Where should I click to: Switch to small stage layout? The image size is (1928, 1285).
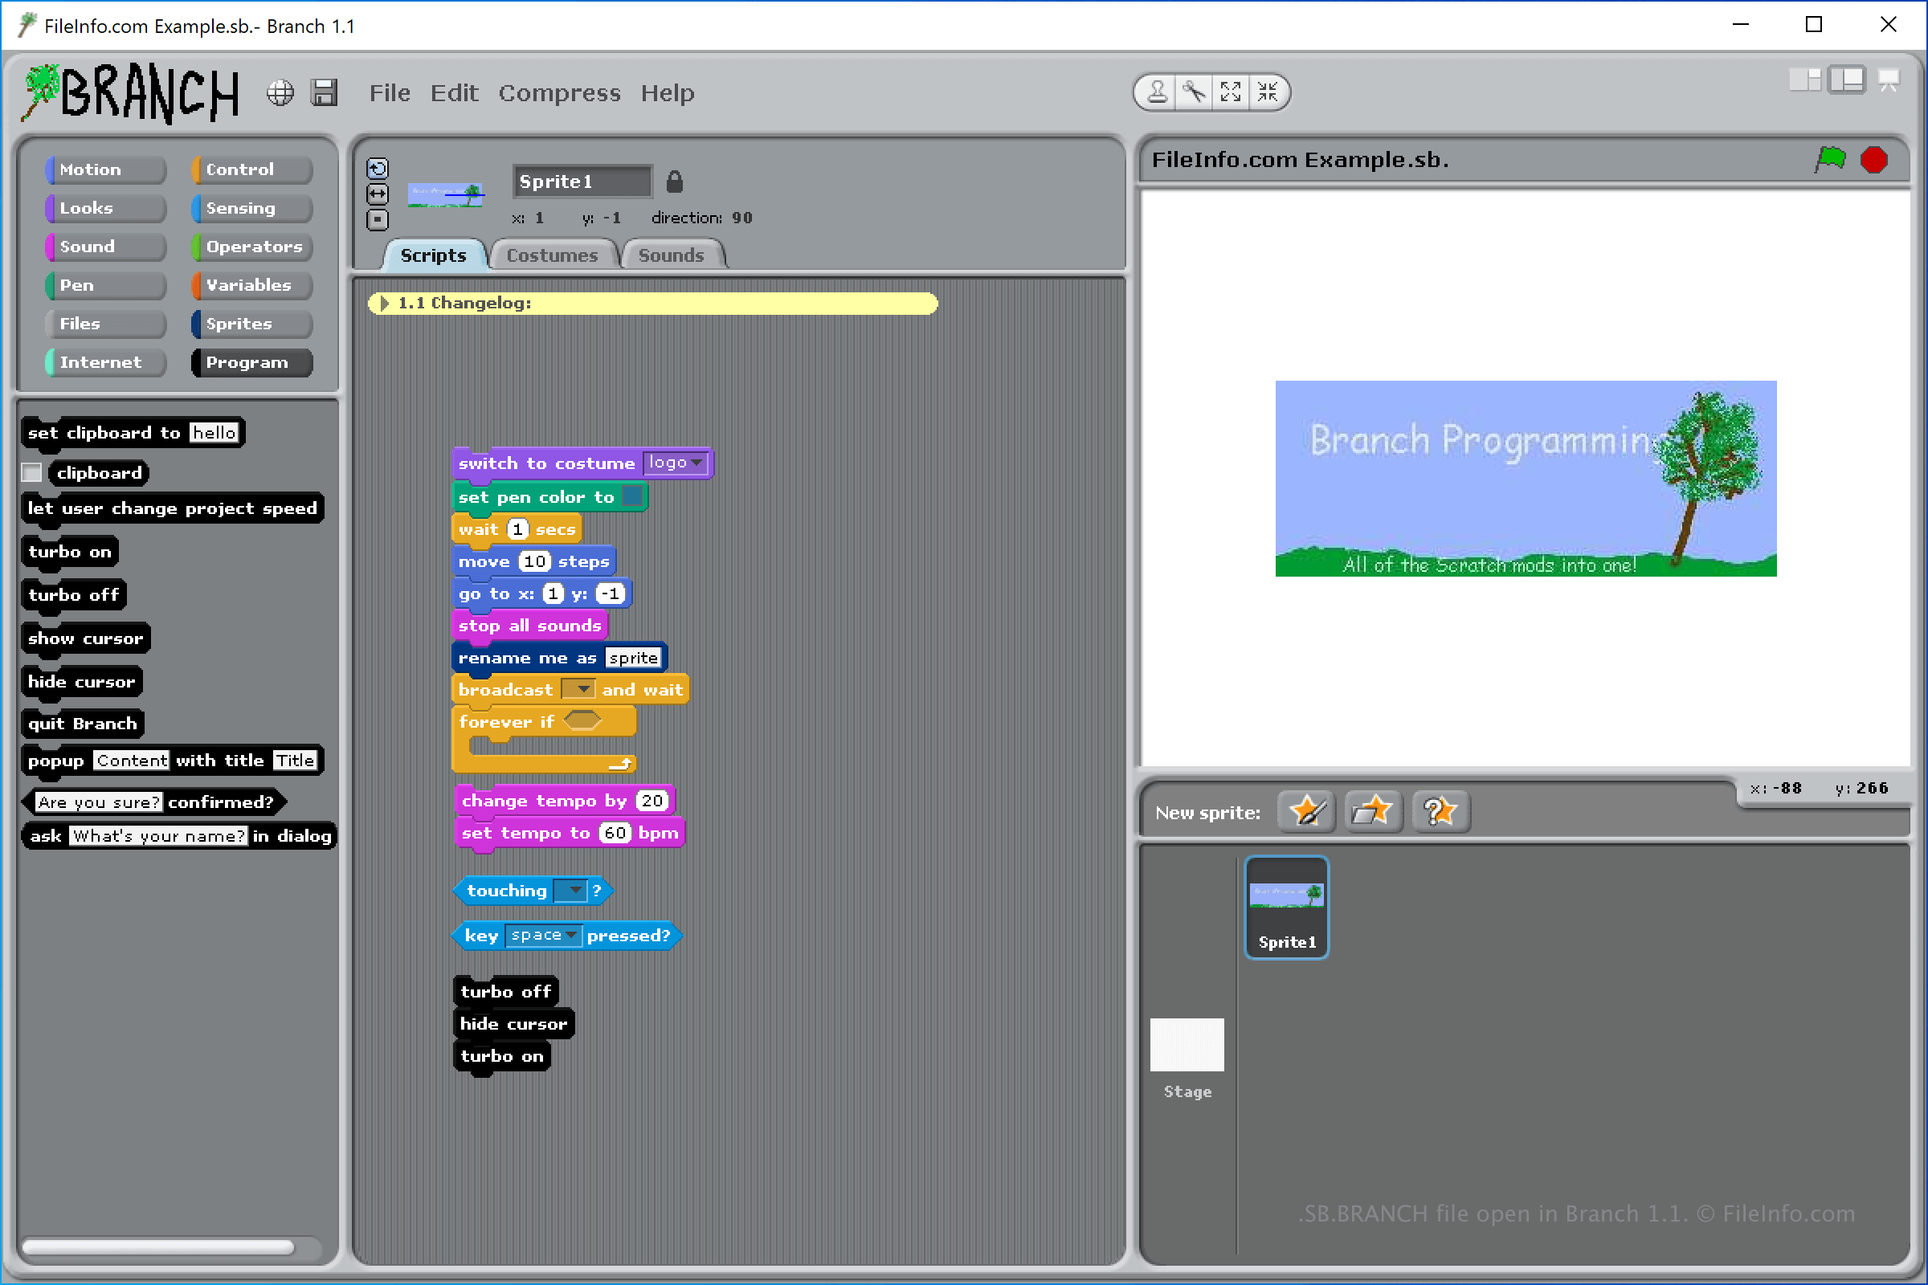coord(1804,80)
